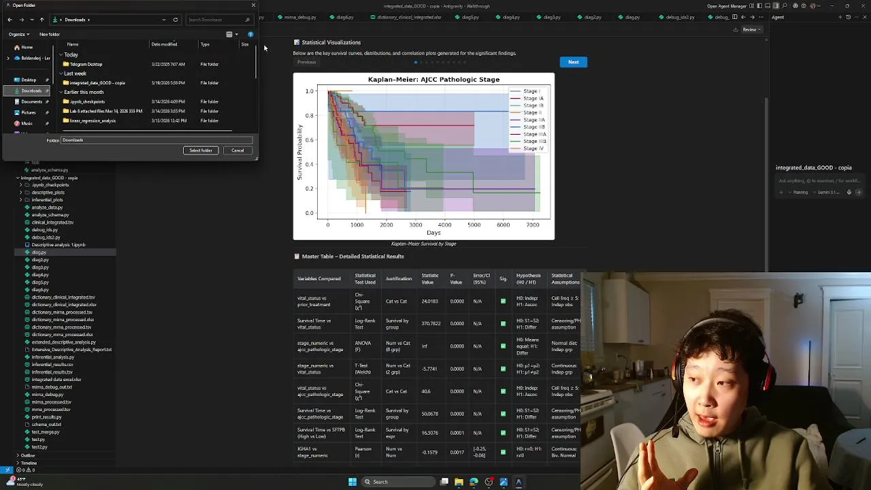Click the taskbar Search box
The height and width of the screenshot is (490, 871).
(398, 482)
